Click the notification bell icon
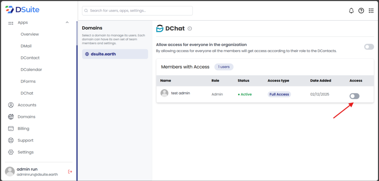 pyautogui.click(x=351, y=11)
